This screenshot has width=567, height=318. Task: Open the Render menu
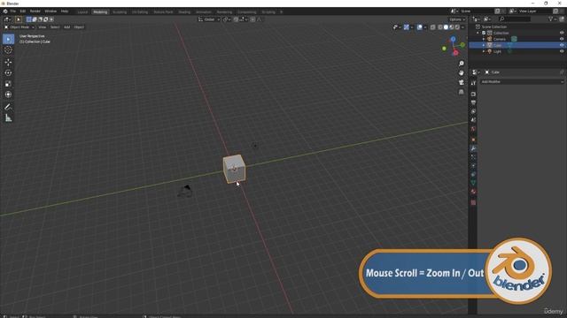[35, 11]
